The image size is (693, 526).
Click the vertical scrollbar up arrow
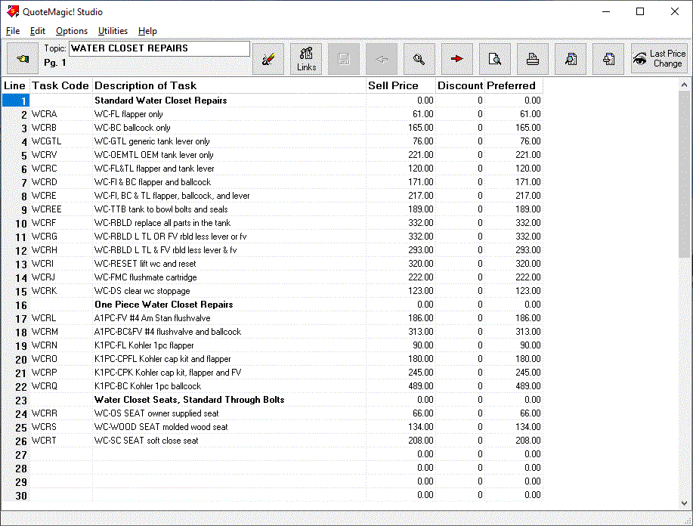(x=685, y=84)
